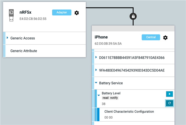Click the nRF5x adapter address E4:D2:C8:56:D2:55
Image resolution: width=186 pixels, height=125 pixels.
coord(33,19)
